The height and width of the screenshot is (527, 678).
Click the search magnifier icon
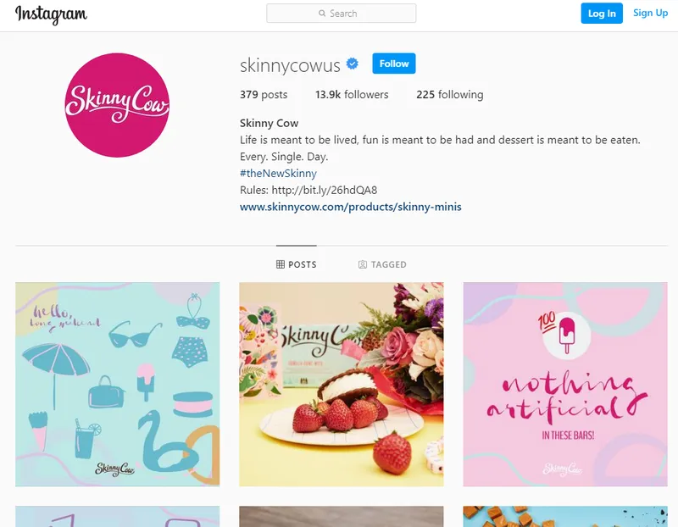322,14
